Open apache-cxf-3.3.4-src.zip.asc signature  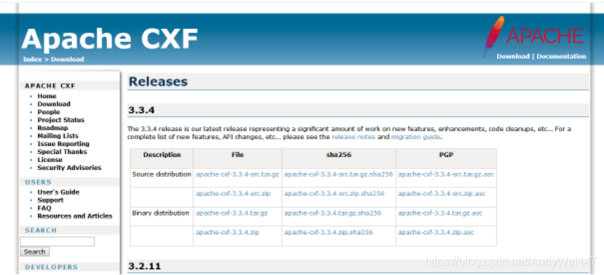442,194
